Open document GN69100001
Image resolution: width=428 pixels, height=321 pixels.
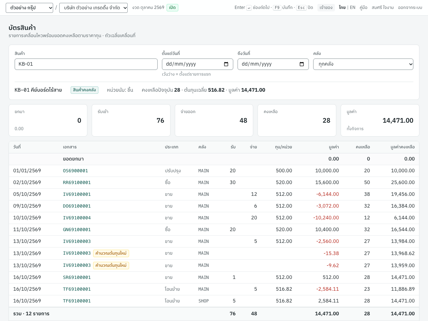point(77,230)
